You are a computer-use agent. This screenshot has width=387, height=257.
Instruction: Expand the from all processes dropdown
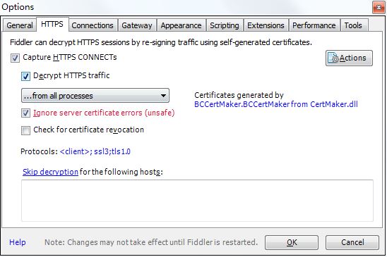coord(95,96)
